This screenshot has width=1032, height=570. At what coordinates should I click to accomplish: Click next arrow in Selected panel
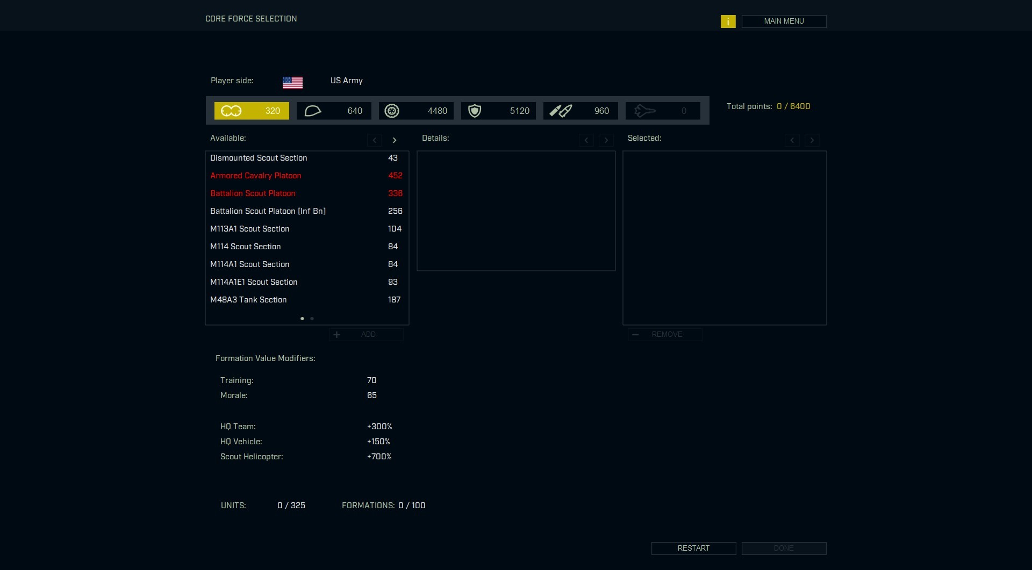812,140
